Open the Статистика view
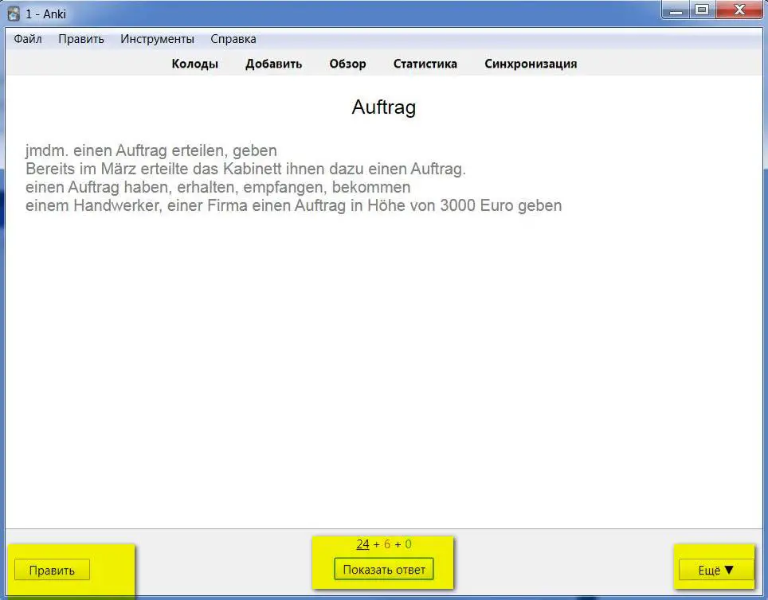The height and width of the screenshot is (600, 768). pyautogui.click(x=425, y=64)
